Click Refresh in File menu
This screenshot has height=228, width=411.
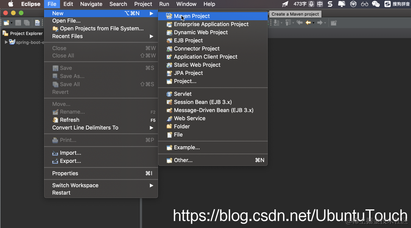click(101, 120)
